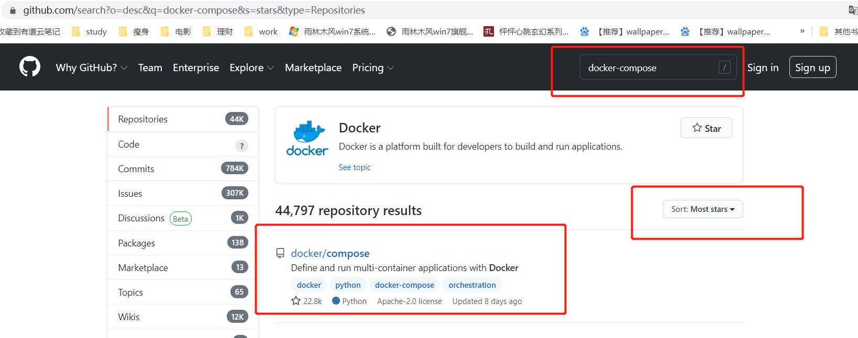The width and height of the screenshot is (858, 338).
Task: Click Sign up button
Action: [812, 67]
